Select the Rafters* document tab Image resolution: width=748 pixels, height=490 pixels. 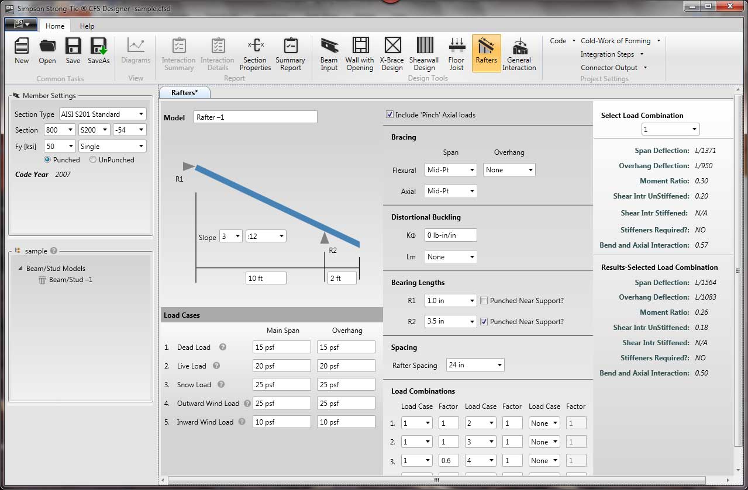click(x=184, y=92)
